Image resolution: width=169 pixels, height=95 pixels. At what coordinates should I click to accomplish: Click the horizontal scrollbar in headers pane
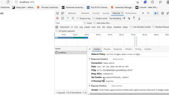tap(129, 94)
